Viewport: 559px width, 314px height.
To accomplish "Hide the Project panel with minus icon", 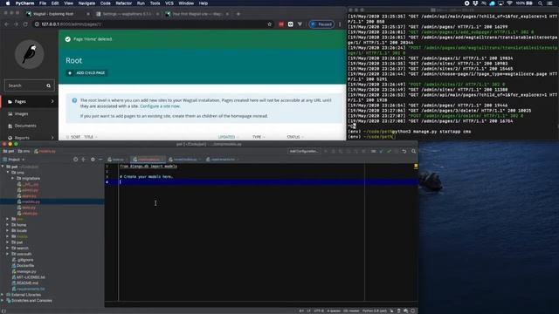I will coord(100,160).
